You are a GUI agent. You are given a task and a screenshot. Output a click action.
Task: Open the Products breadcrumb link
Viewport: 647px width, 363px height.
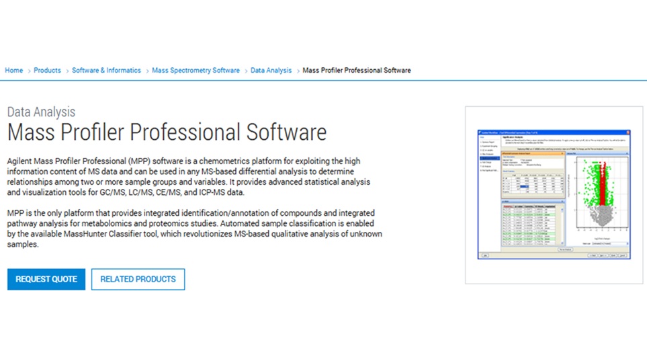click(x=47, y=70)
